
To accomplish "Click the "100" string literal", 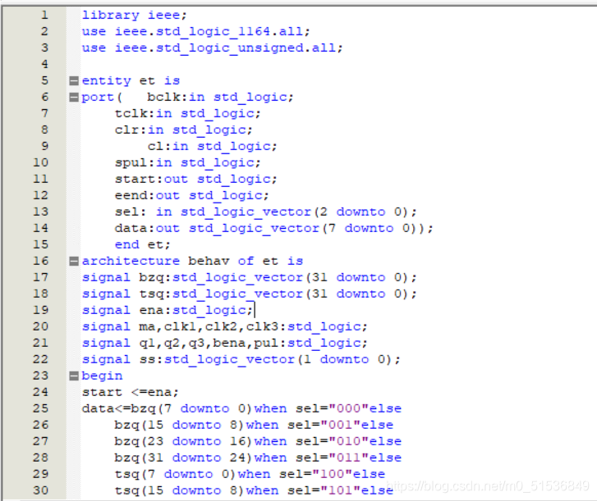I will pos(333,474).
